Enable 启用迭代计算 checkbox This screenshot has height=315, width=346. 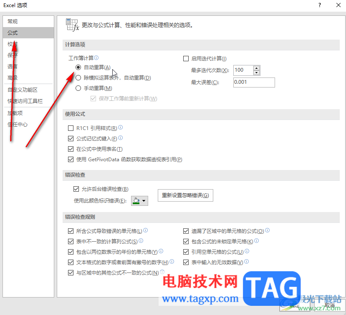186,59
